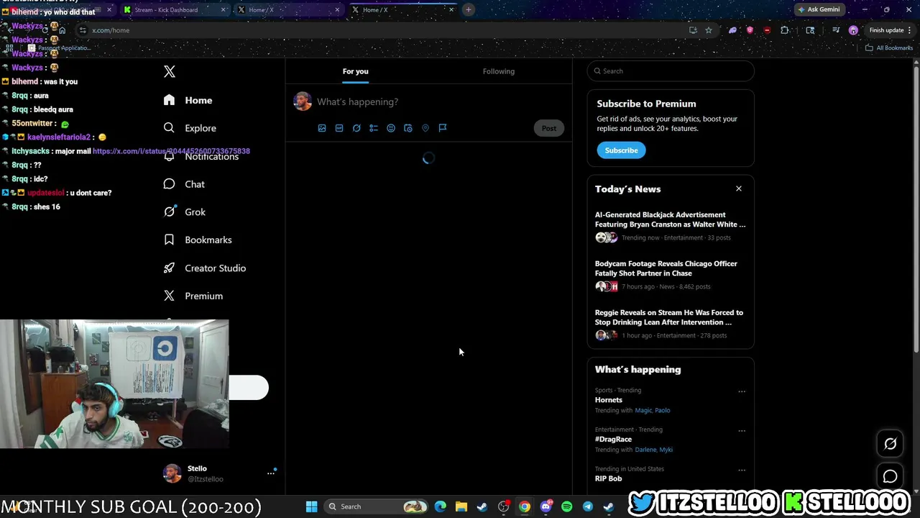Tag a location in the post
The height and width of the screenshot is (518, 920).
pos(425,128)
